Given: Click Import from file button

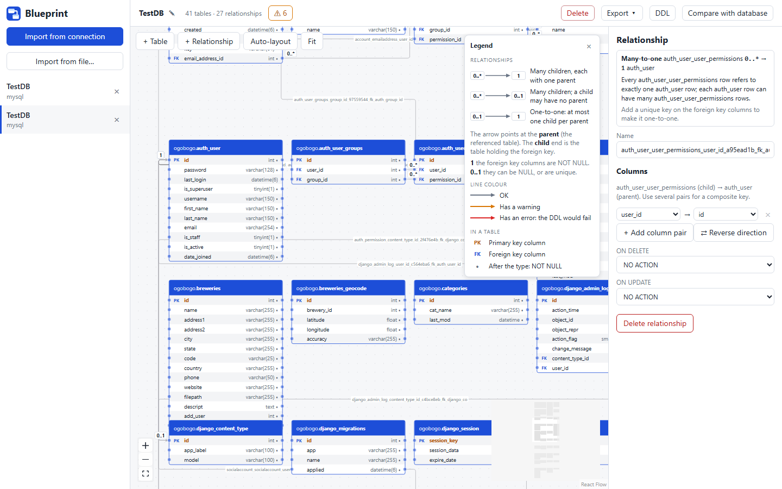Looking at the screenshot, I should [65, 61].
